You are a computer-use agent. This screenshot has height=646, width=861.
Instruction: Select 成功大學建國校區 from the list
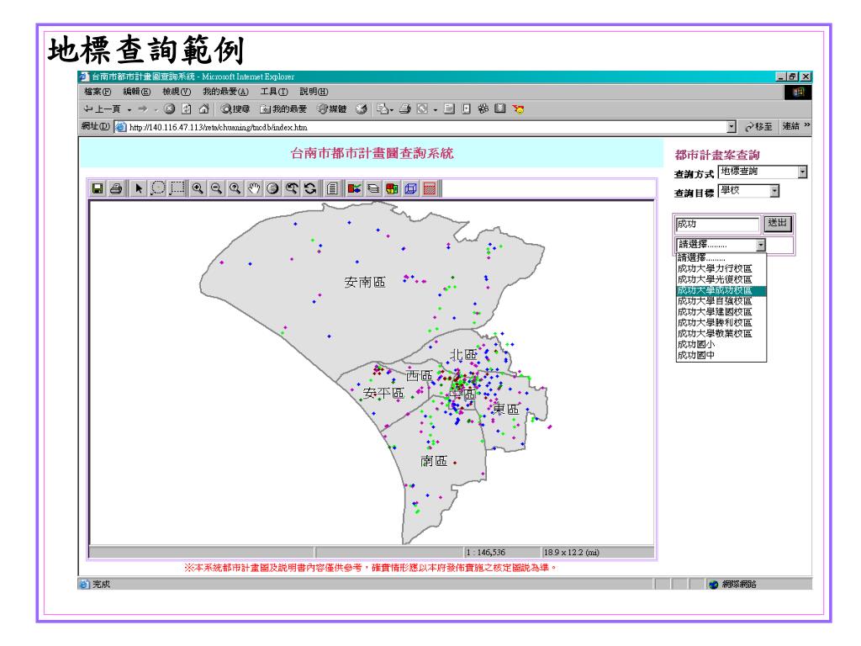coord(721,312)
